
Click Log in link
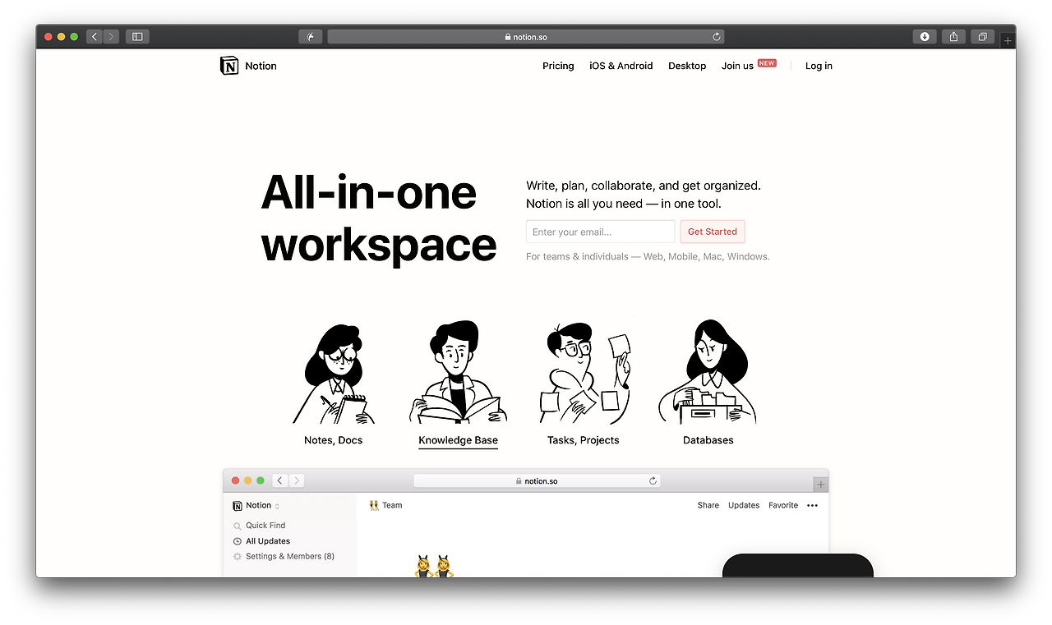(819, 66)
